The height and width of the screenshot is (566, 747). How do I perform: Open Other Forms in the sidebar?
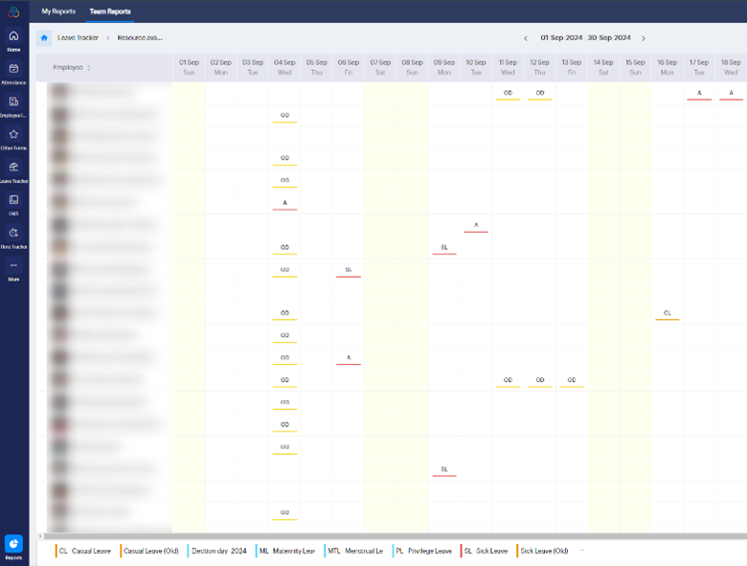13,138
